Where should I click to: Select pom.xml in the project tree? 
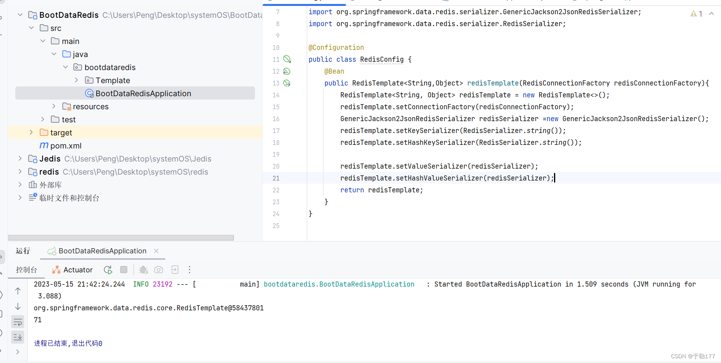click(x=135, y=146)
